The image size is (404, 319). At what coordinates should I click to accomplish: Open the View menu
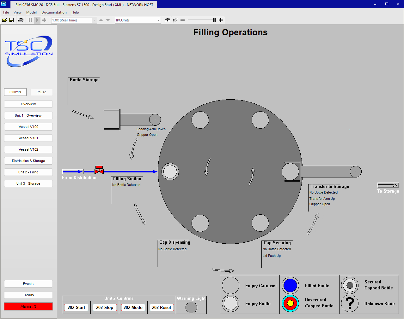pyautogui.click(x=17, y=12)
